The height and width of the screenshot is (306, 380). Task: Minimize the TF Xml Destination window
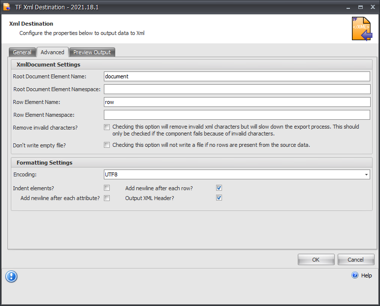[x=348, y=7]
